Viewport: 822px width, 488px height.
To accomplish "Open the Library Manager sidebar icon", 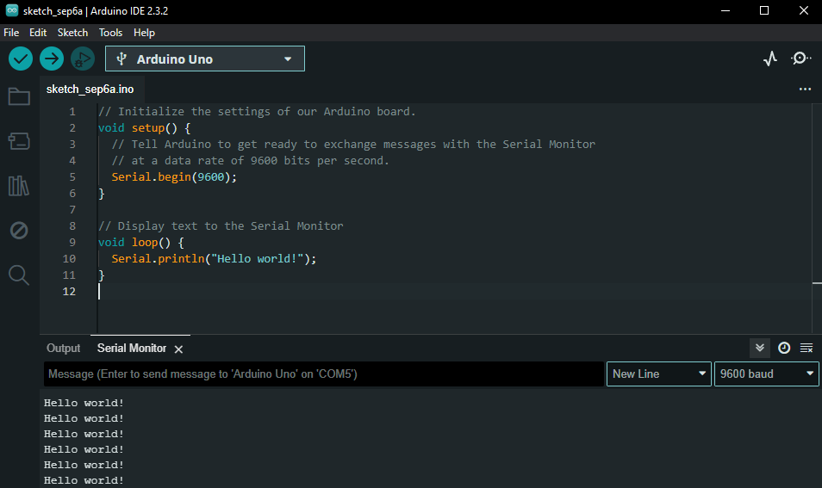I will [19, 185].
